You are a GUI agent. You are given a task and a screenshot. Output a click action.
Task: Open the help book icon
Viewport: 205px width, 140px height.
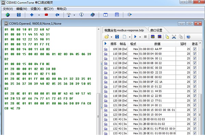[x=92, y=15]
